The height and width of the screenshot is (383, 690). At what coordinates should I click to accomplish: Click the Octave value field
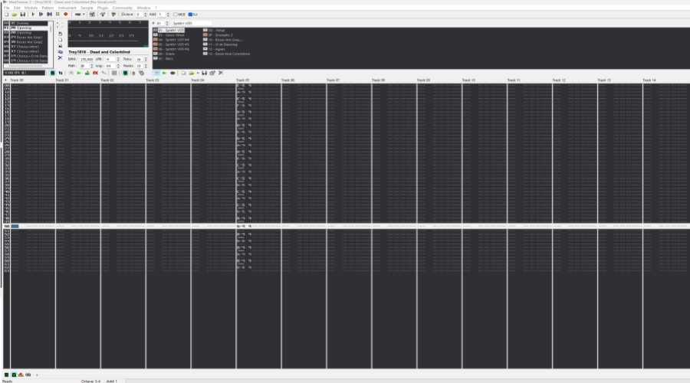click(139, 15)
